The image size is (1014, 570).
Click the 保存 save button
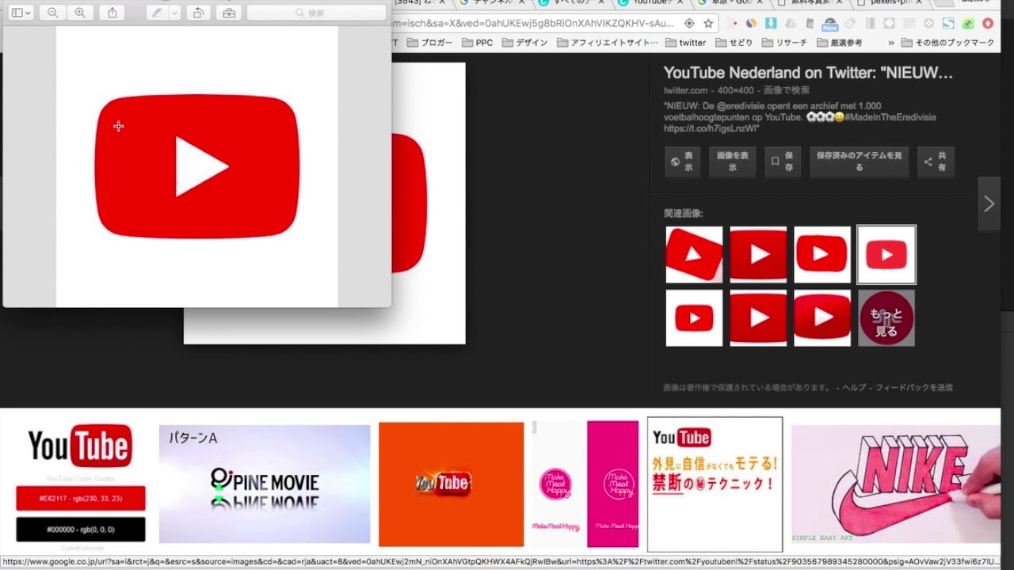782,161
